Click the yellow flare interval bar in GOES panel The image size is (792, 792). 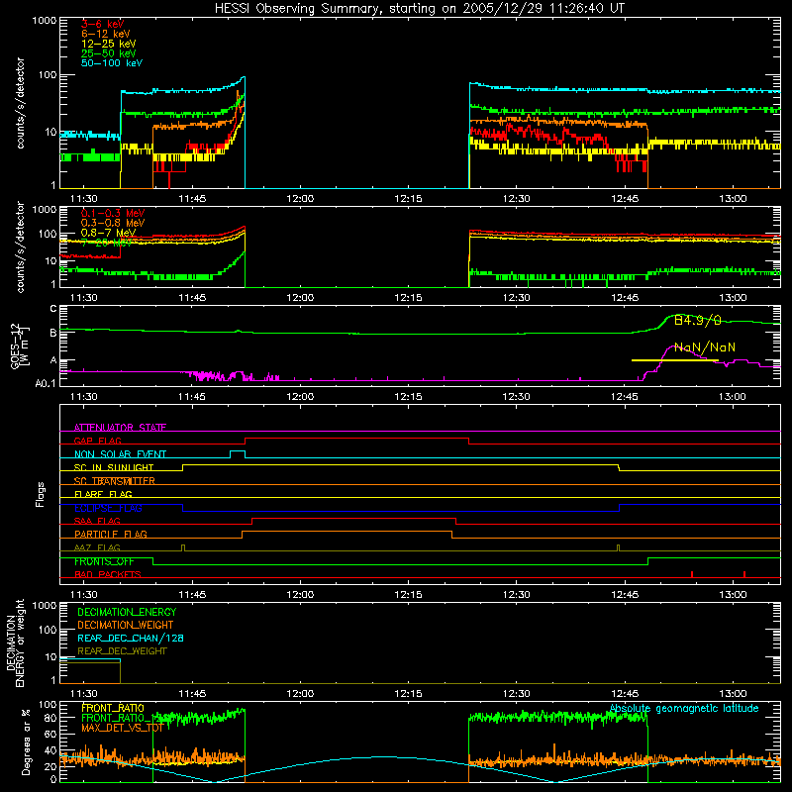(x=675, y=360)
